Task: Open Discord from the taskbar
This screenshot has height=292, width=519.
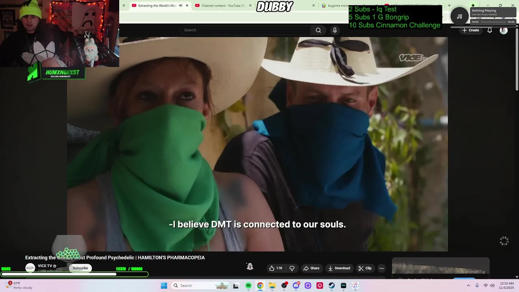Action: (x=296, y=286)
